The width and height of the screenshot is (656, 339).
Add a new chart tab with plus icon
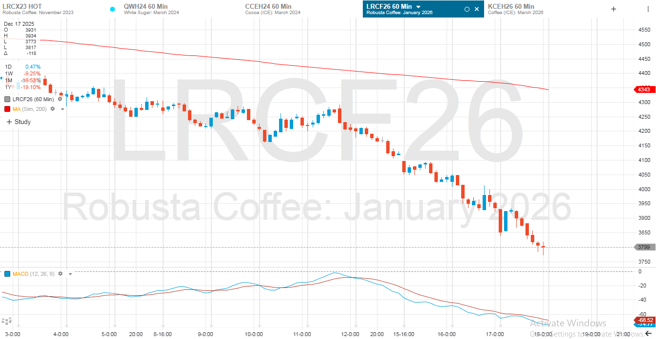click(614, 9)
